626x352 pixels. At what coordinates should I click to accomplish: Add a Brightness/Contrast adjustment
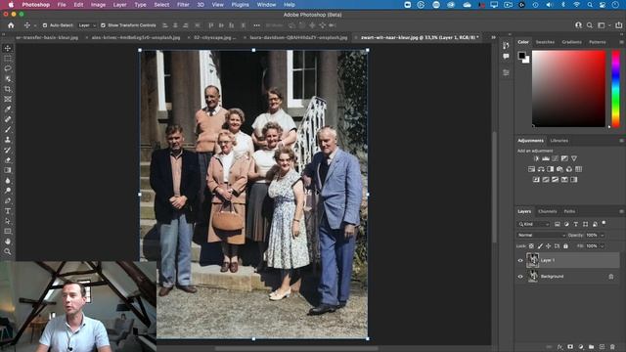[x=536, y=158]
